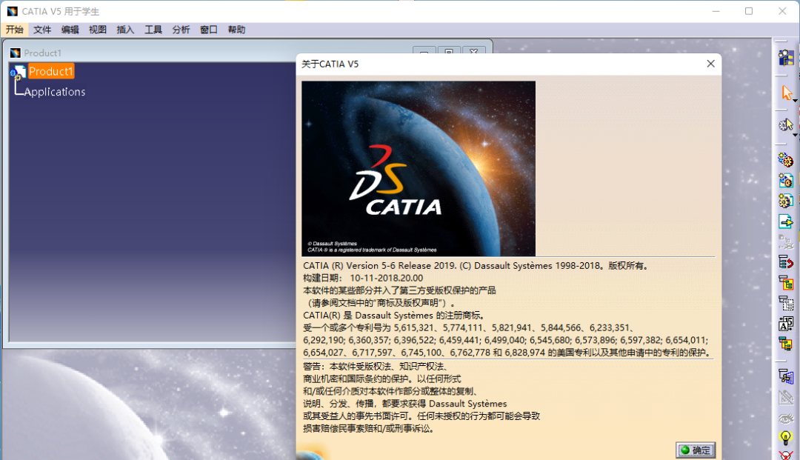Click the tree icon with red-outlined yellow nodes
The image size is (800, 460).
click(786, 344)
